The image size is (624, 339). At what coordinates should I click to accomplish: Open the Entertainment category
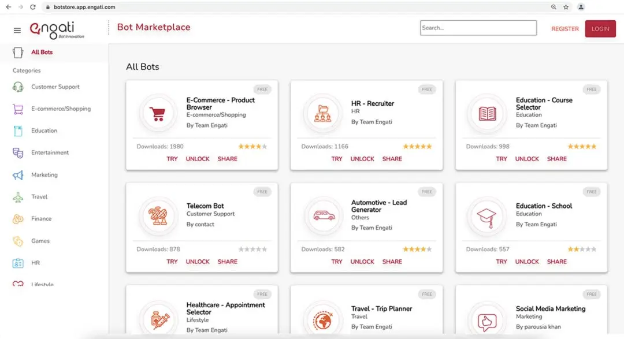pyautogui.click(x=50, y=153)
